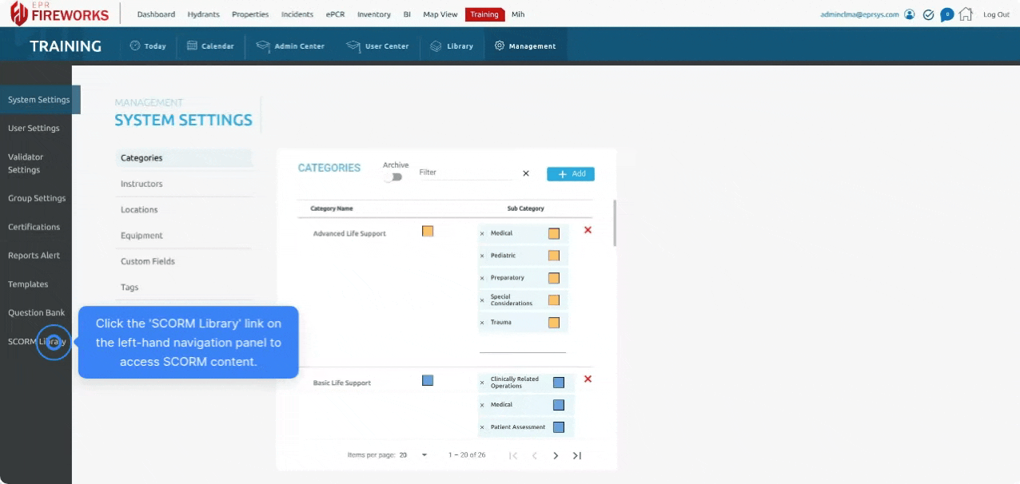The image size is (1020, 484).
Task: Click the Filter input field
Action: 465,173
